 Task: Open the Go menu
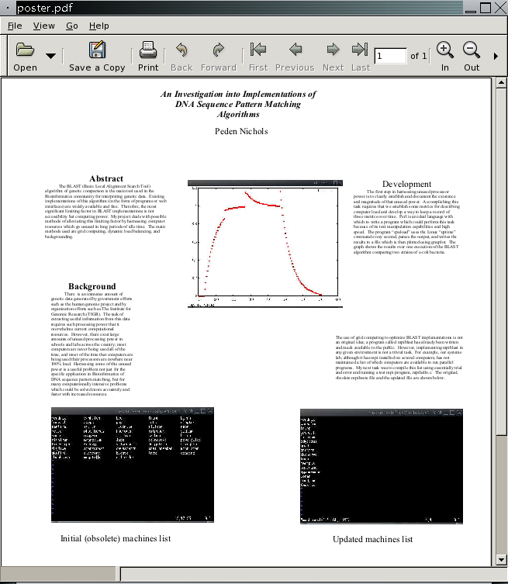[72, 26]
